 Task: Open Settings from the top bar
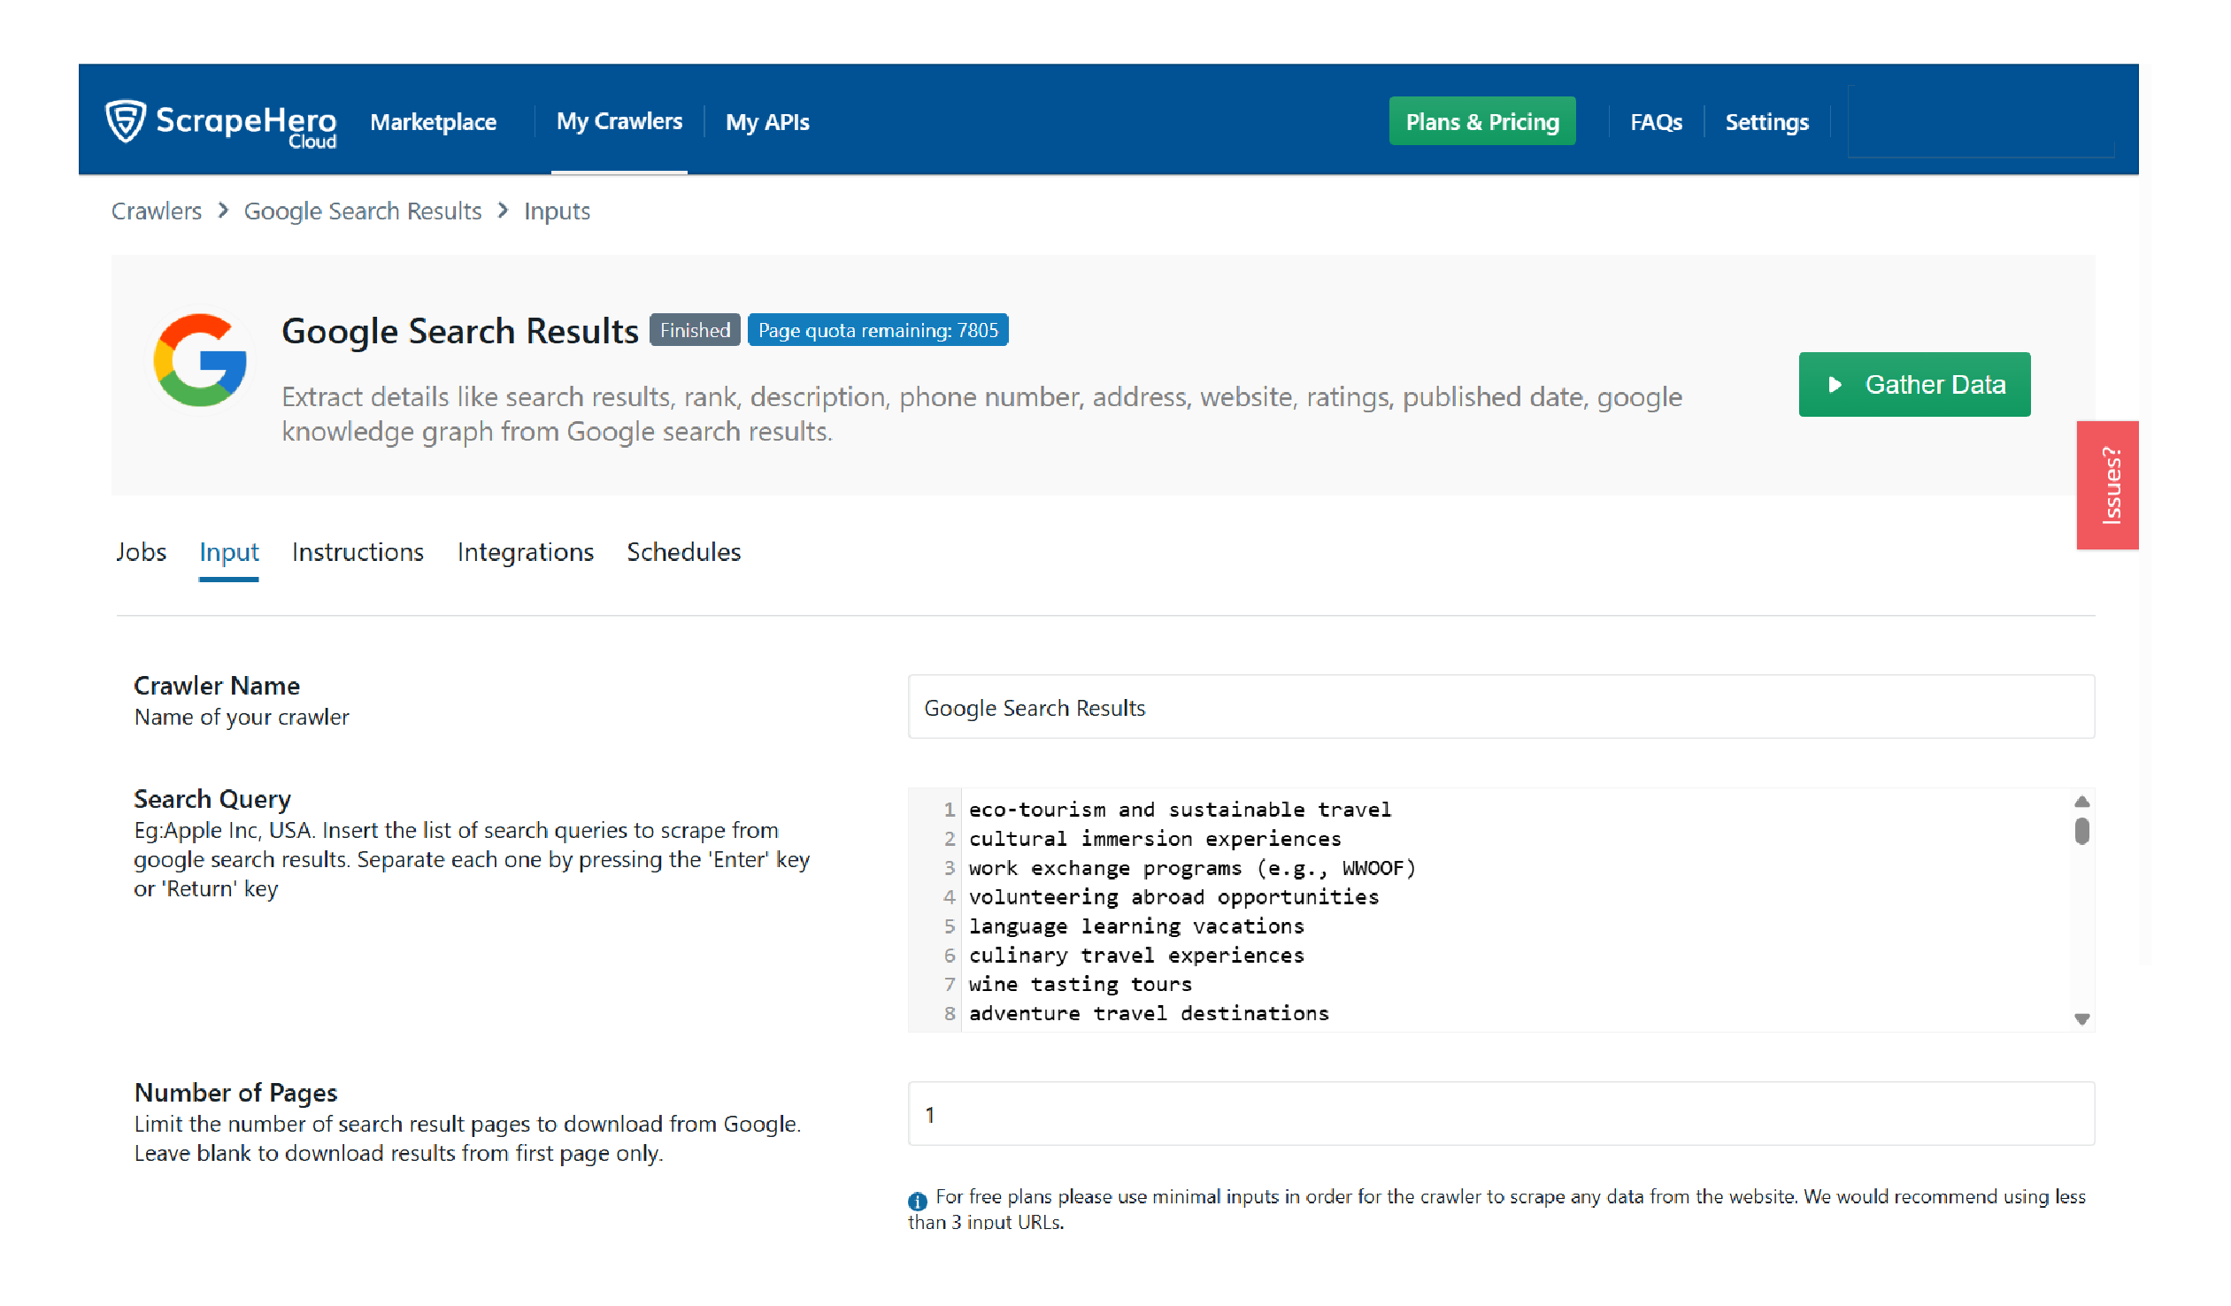click(1766, 122)
